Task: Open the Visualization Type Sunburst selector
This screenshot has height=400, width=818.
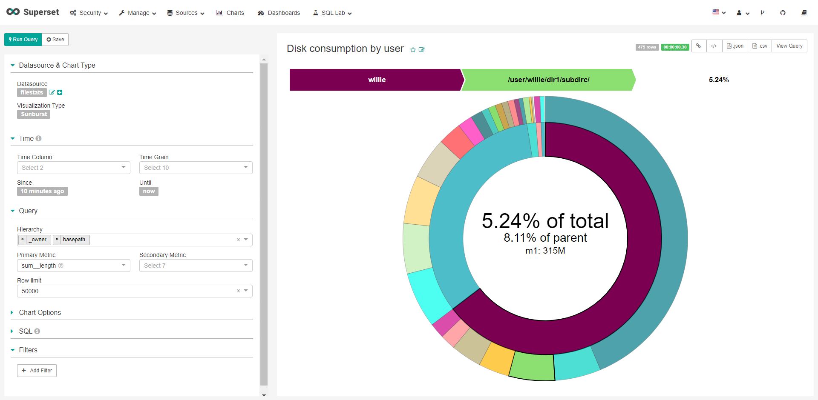Action: click(33, 114)
